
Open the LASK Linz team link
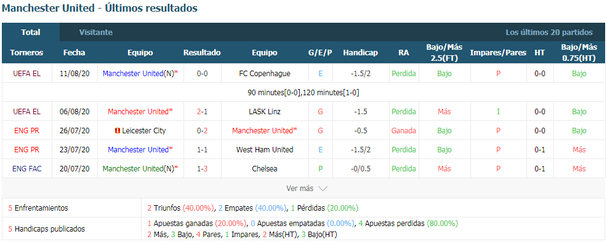[x=265, y=112]
